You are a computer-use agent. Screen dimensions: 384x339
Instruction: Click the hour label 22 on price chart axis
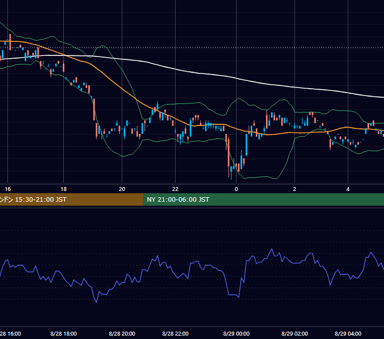pyautogui.click(x=175, y=189)
